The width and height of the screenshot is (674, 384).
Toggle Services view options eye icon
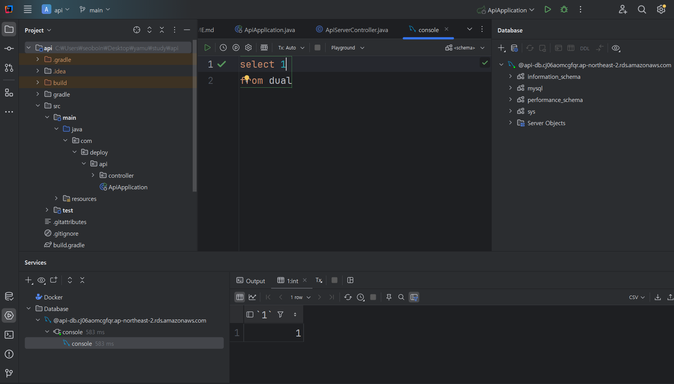pyautogui.click(x=41, y=280)
